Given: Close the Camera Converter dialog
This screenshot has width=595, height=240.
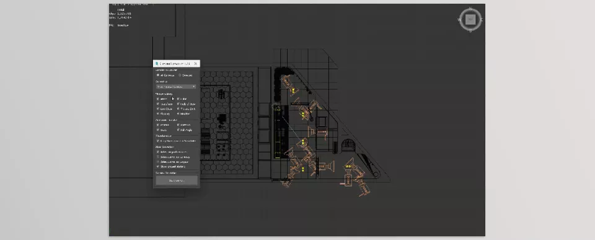Looking at the screenshot, I should pos(195,64).
